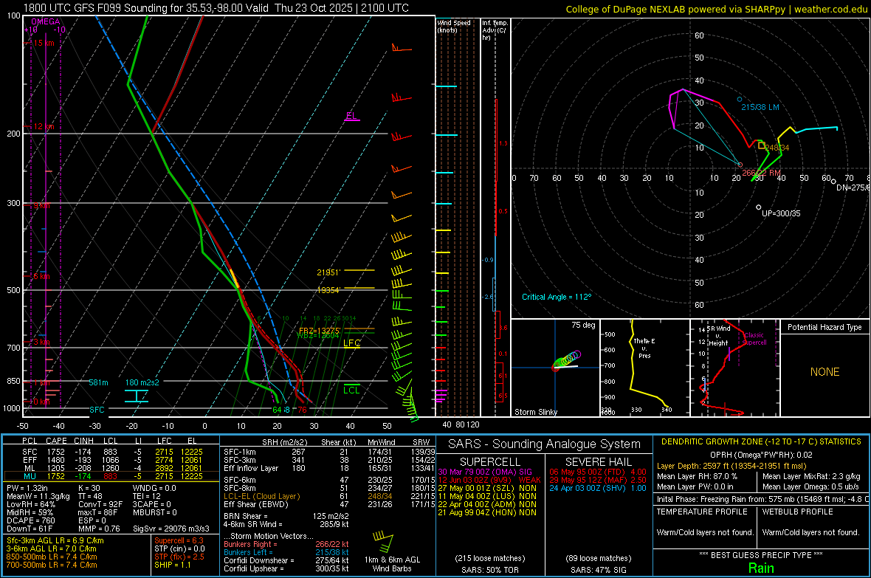Click the Theta-E v. Pres inset label
This screenshot has width=871, height=578.
pos(644,348)
